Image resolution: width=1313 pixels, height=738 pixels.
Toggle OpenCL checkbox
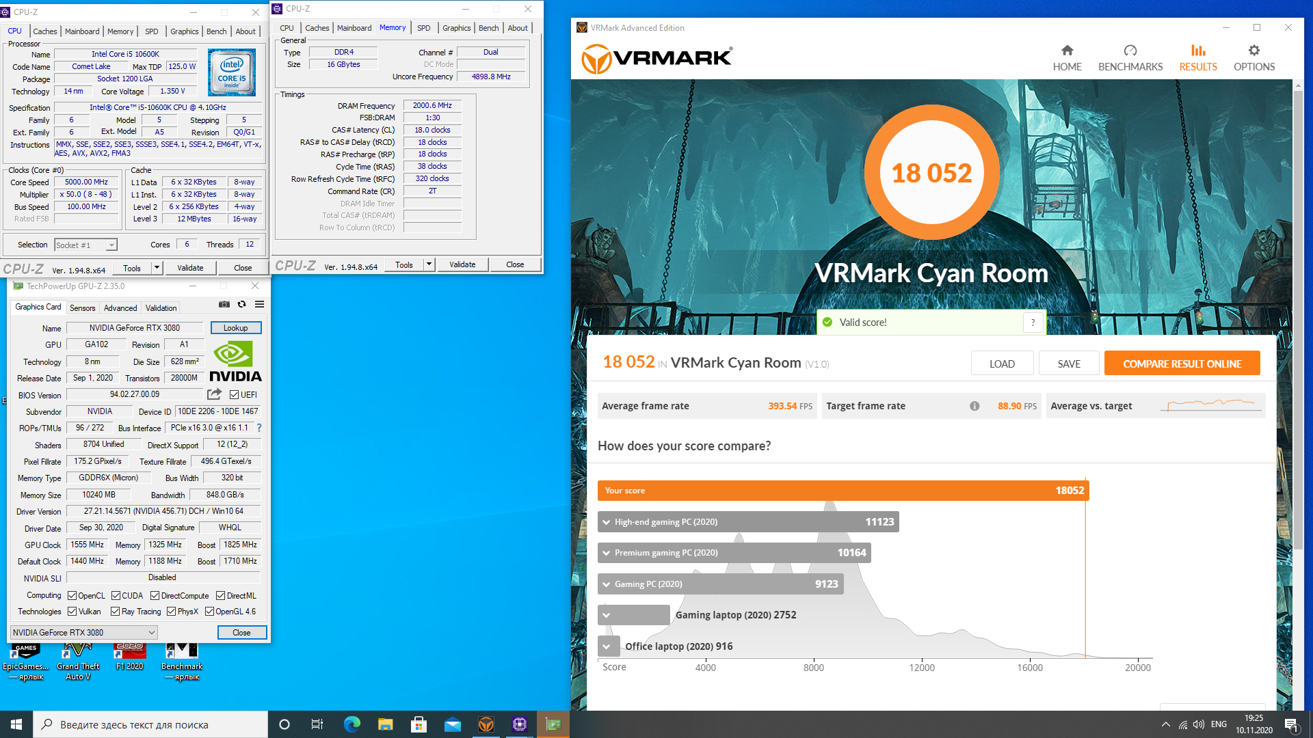coord(72,596)
